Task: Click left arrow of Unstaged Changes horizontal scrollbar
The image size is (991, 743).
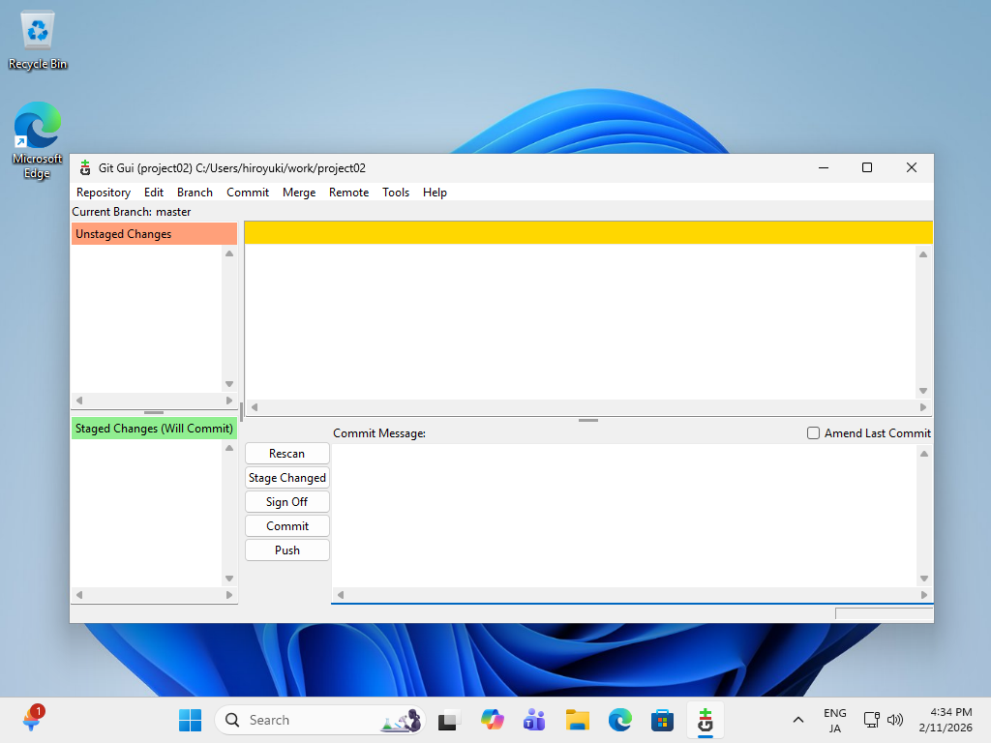Action: [x=79, y=401]
